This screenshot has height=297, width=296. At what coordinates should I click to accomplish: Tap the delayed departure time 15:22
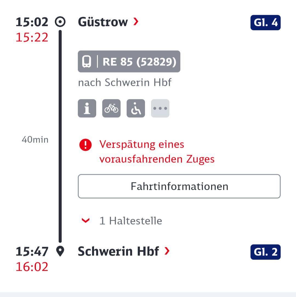(x=32, y=37)
